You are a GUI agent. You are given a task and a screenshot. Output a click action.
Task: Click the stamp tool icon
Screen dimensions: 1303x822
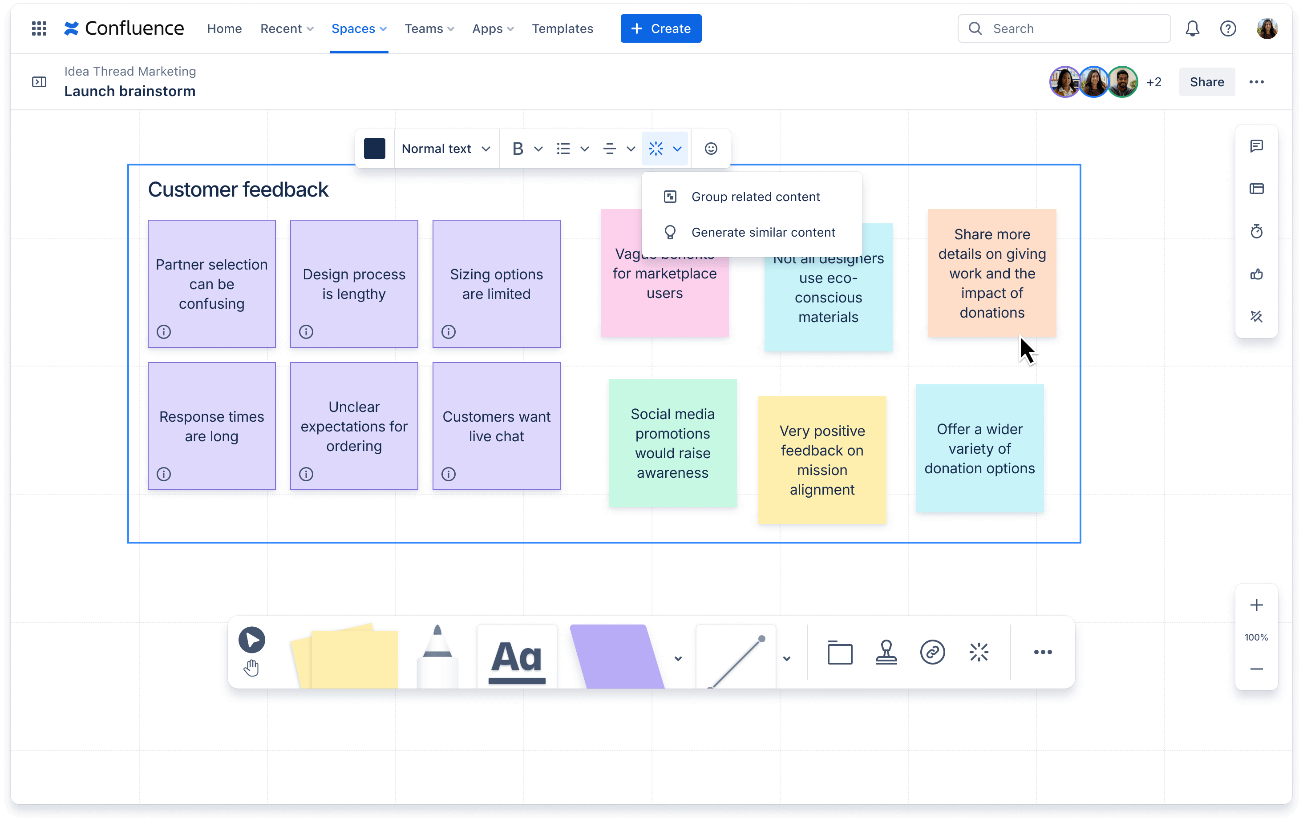886,652
